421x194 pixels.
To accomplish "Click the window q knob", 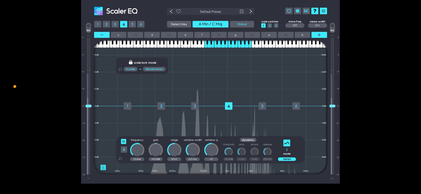I will pyautogui.click(x=211, y=150).
